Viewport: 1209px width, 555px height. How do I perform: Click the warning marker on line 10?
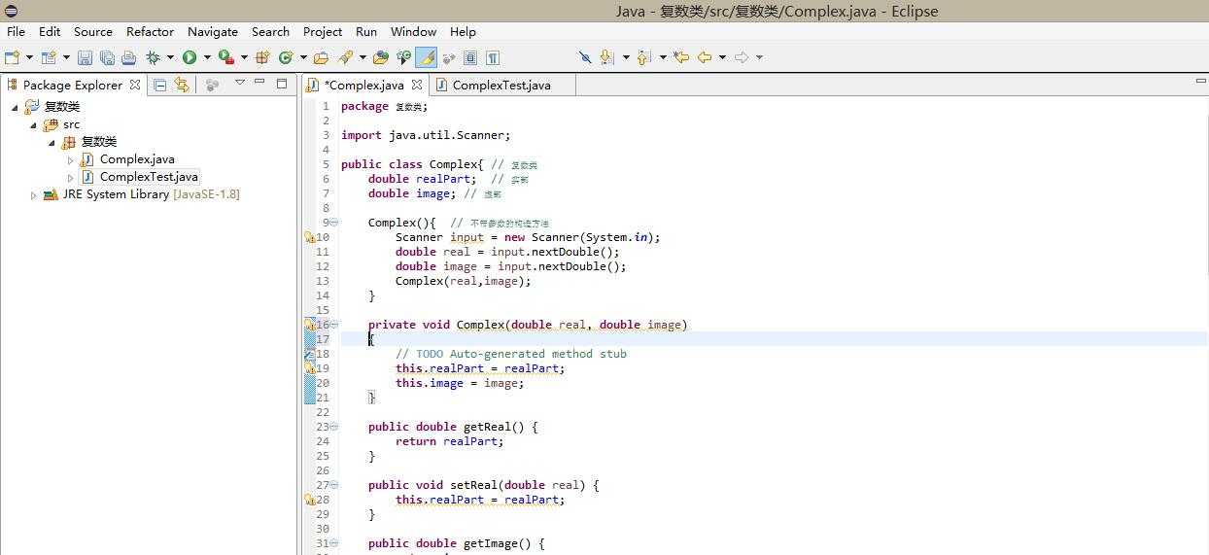[309, 237]
